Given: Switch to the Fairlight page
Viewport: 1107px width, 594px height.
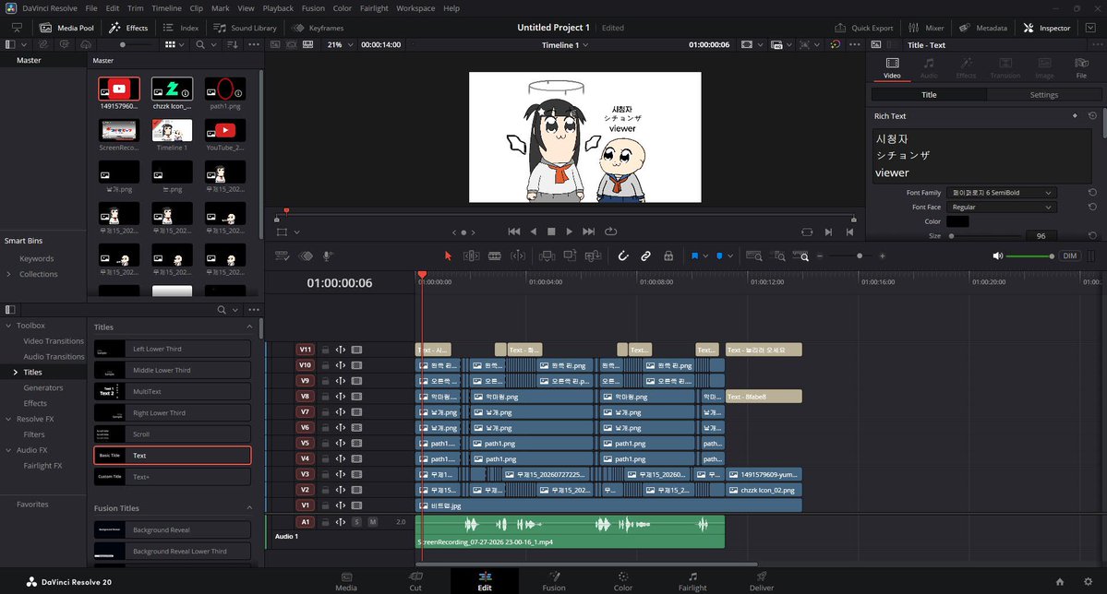Looking at the screenshot, I should tap(692, 581).
